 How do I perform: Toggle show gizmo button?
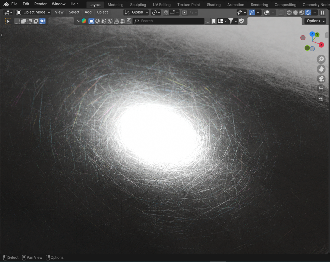[252, 12]
